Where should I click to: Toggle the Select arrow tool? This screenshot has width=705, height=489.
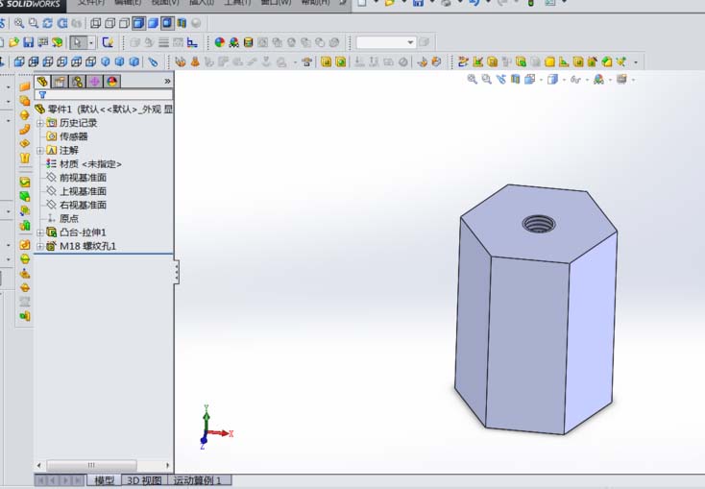(77, 42)
